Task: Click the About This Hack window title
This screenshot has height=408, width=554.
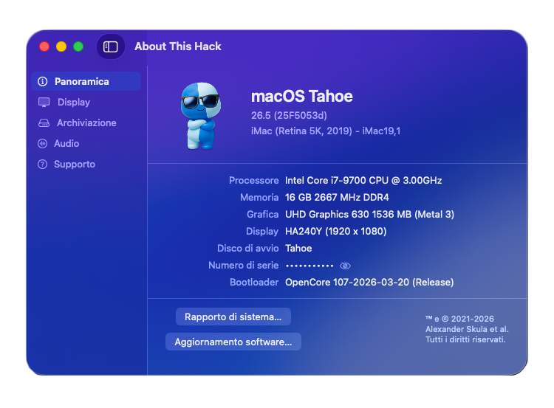Action: 178,46
